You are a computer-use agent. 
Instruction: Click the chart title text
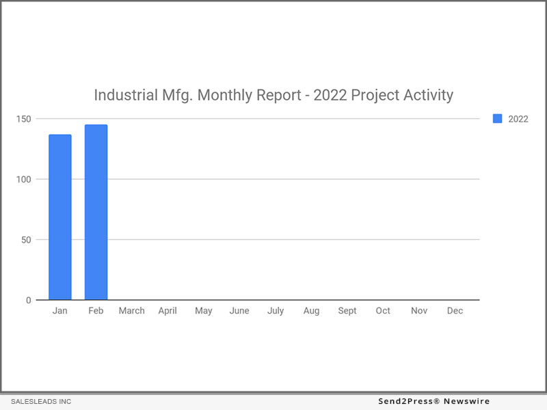click(x=273, y=95)
